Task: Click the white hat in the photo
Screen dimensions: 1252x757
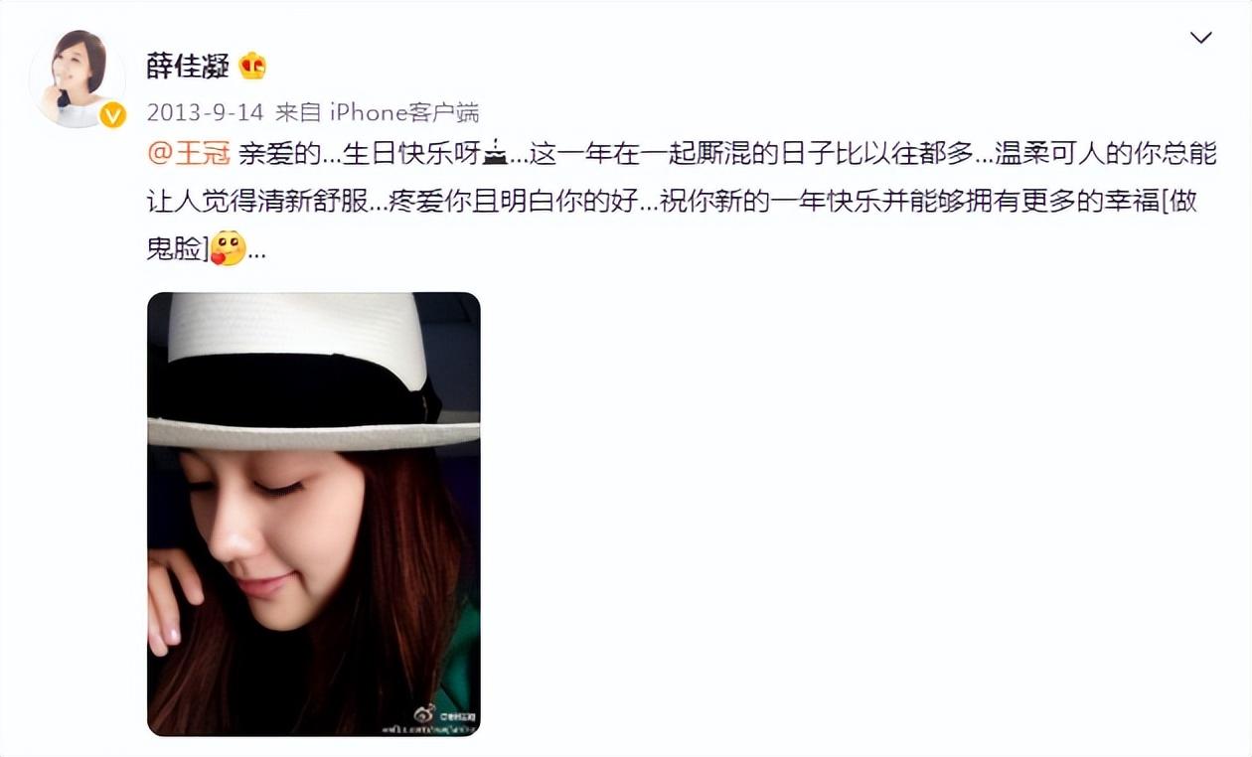Action: (314, 371)
